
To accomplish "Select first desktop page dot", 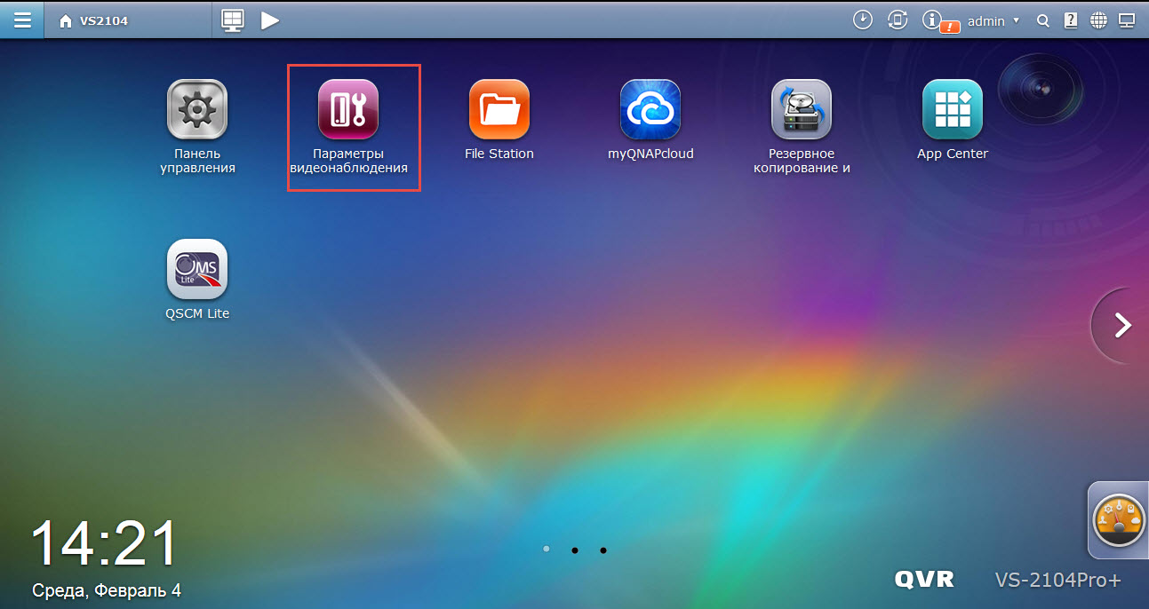I will point(546,550).
